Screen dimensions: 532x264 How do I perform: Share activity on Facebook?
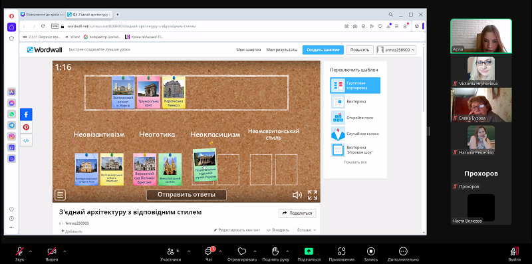[x=26, y=114]
